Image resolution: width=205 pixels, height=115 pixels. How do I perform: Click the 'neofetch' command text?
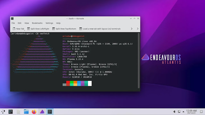45,34
